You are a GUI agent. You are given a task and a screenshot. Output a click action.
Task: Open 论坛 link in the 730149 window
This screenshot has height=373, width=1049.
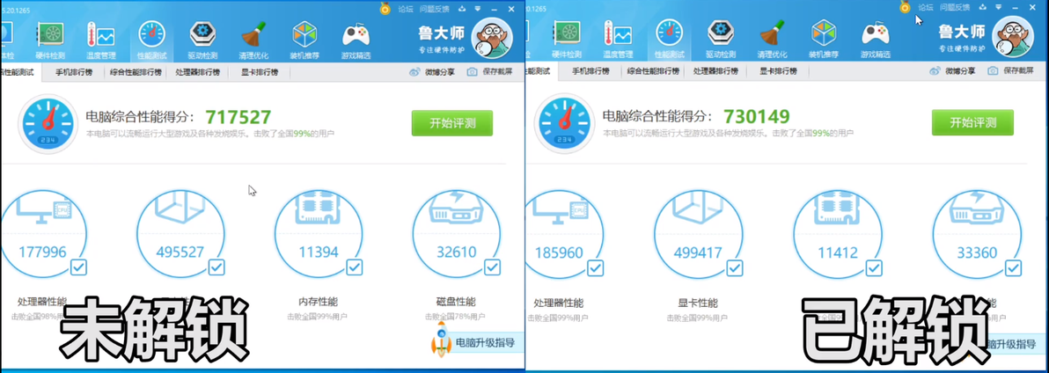coord(925,7)
